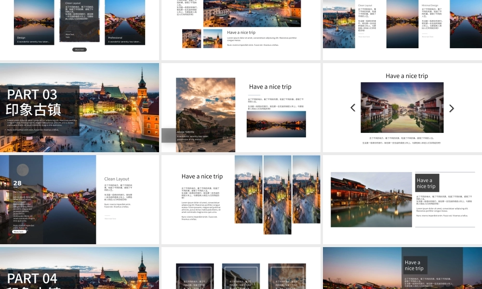482x289 pixels.
Task: Click the middle tall tower photo strip
Action: coord(277,195)
